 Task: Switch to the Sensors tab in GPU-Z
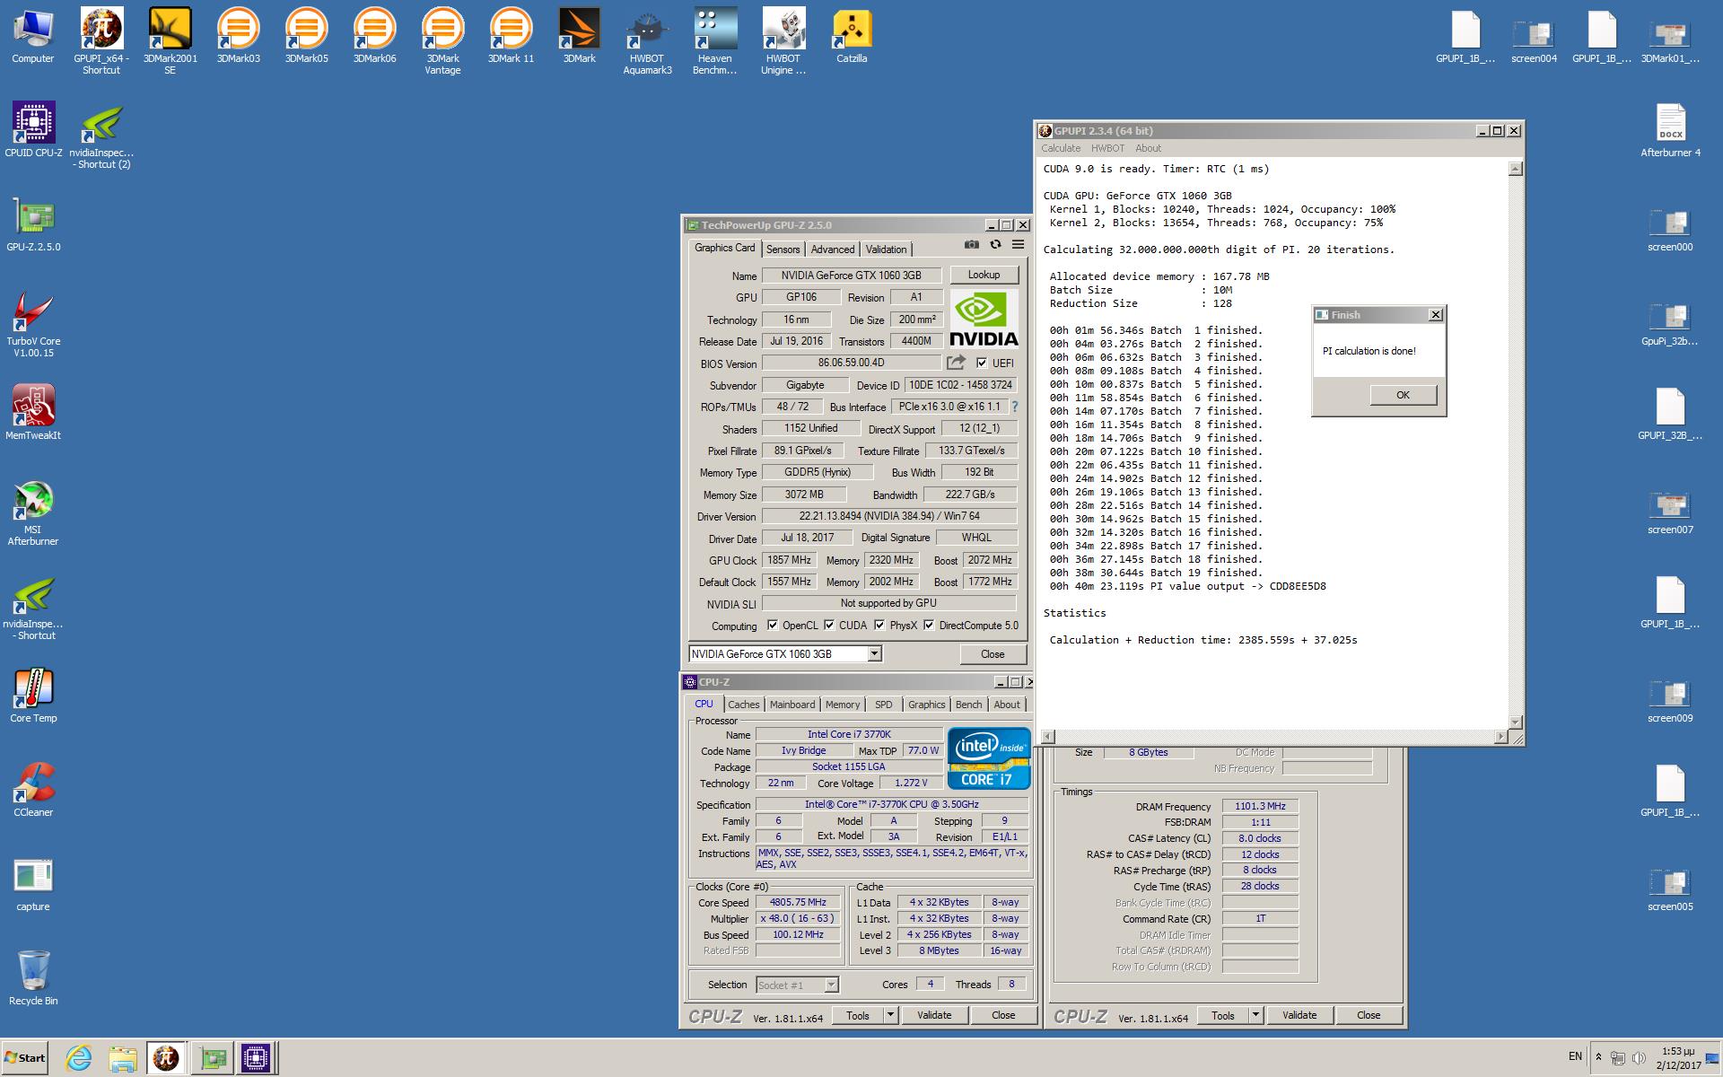783,250
